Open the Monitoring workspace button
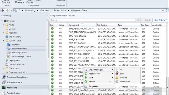The width and height of the screenshot is (169, 95). [x=25, y=88]
